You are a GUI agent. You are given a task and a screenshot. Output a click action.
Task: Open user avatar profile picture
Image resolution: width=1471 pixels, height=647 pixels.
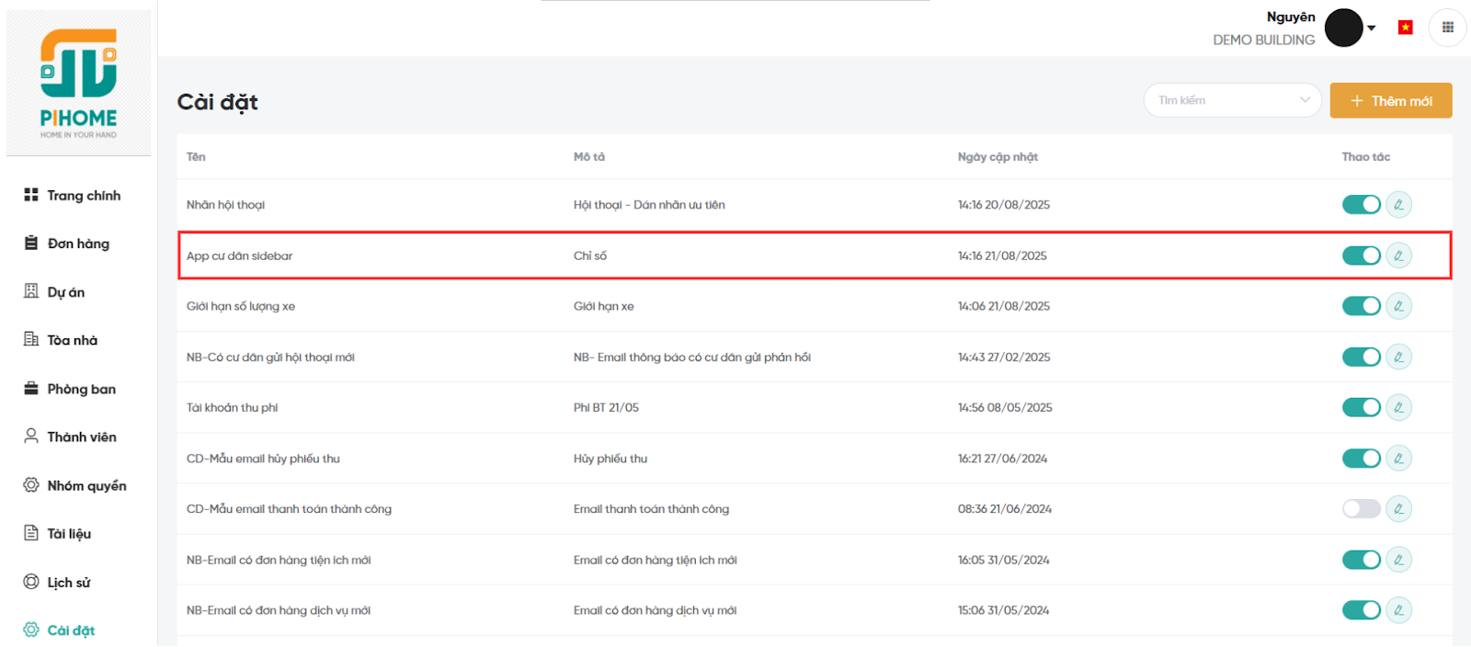coord(1343,28)
